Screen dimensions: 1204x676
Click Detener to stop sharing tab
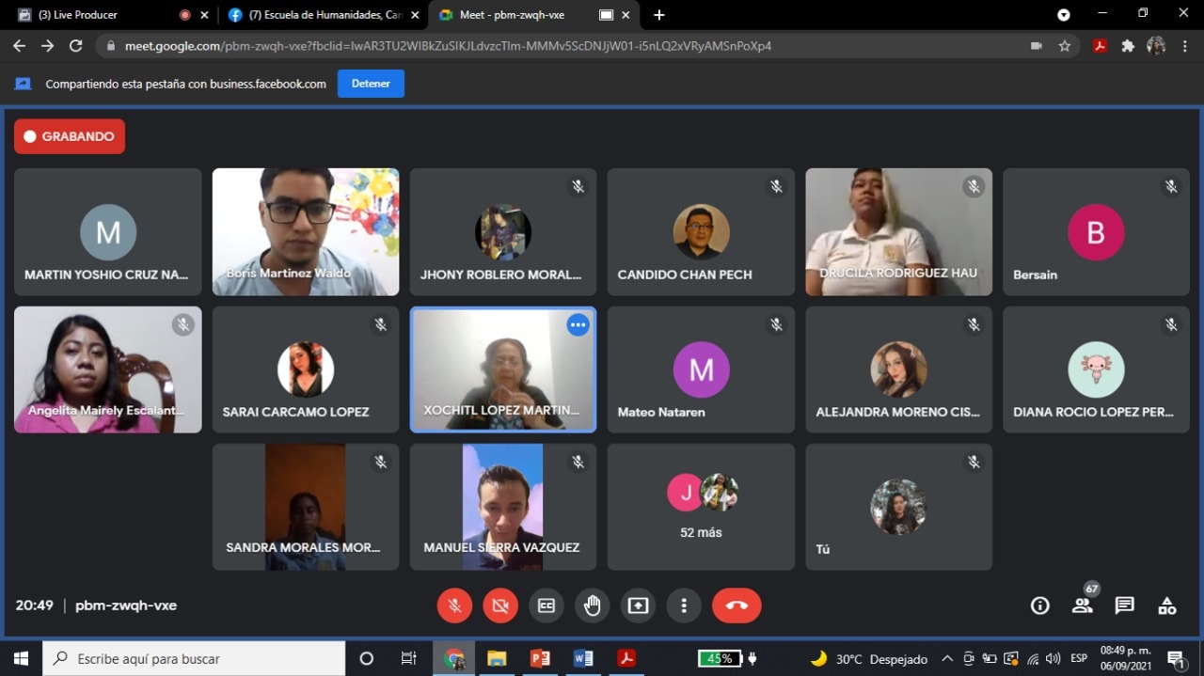371,84
